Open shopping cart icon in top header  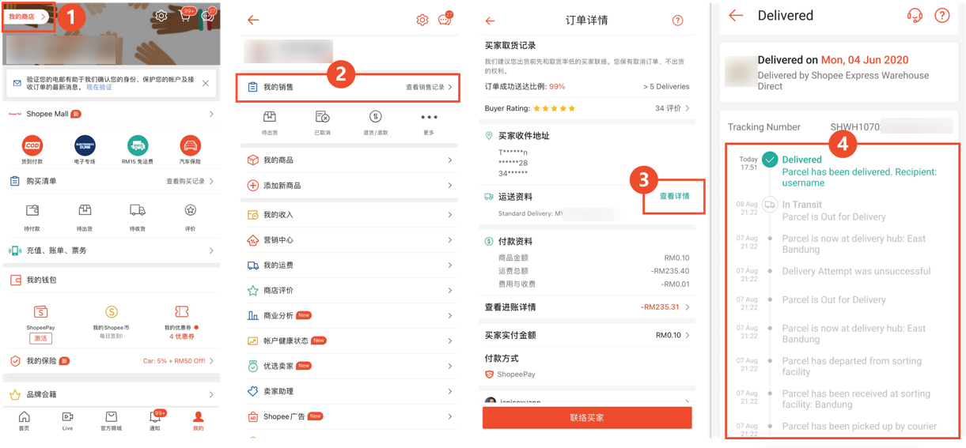(185, 16)
